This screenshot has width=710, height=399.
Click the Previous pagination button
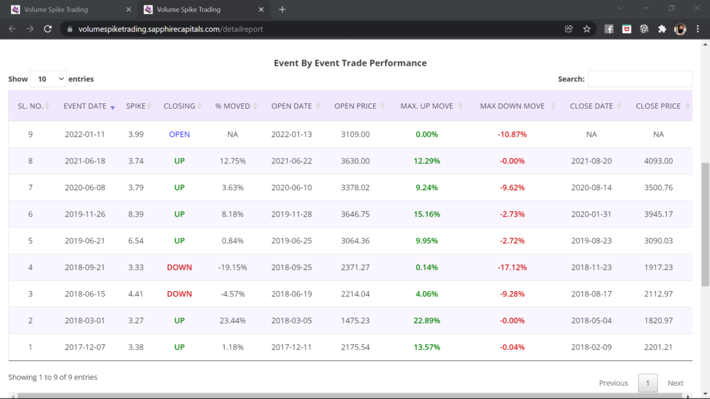pos(613,383)
